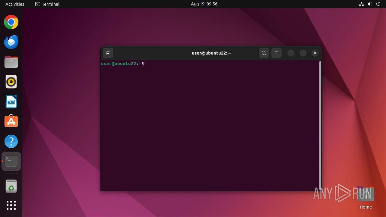Viewport: 386px width, 217px height.
Task: Open the Files manager in dock
Action: click(x=11, y=62)
